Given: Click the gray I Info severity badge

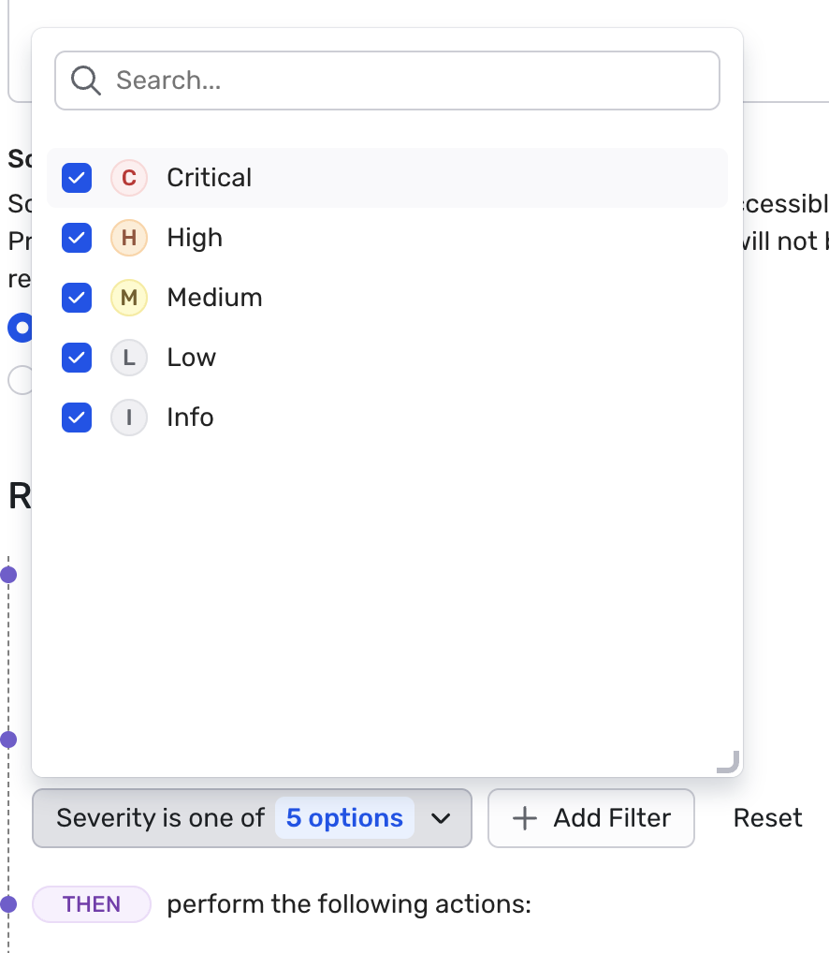Looking at the screenshot, I should coord(129,418).
